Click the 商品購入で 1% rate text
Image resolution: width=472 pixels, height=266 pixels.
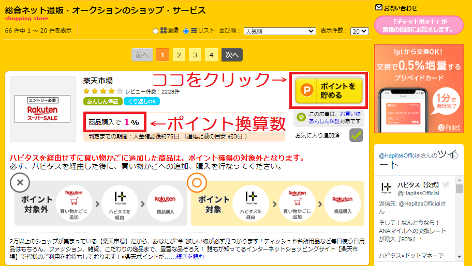[114, 122]
